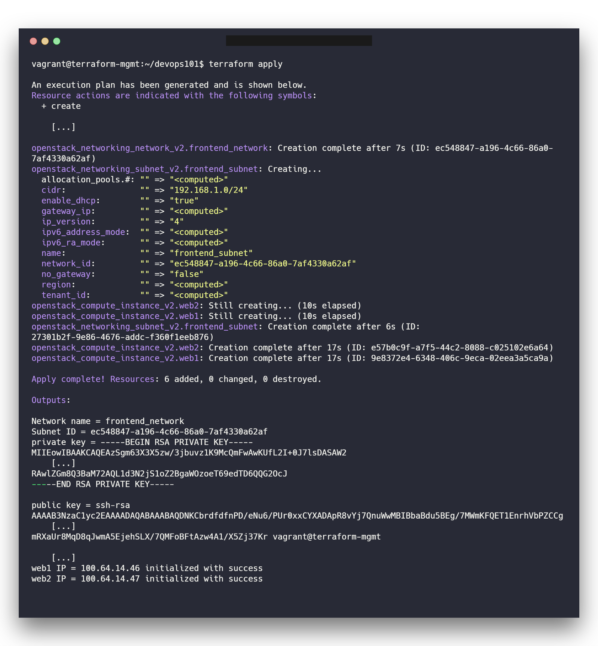Screen dimensions: 598x646
Task: Click the tenant_id field label
Action: point(64,295)
